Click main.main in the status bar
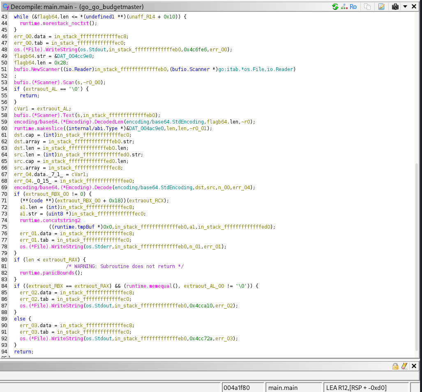Image resolution: width=422 pixels, height=392 pixels. click(x=294, y=388)
